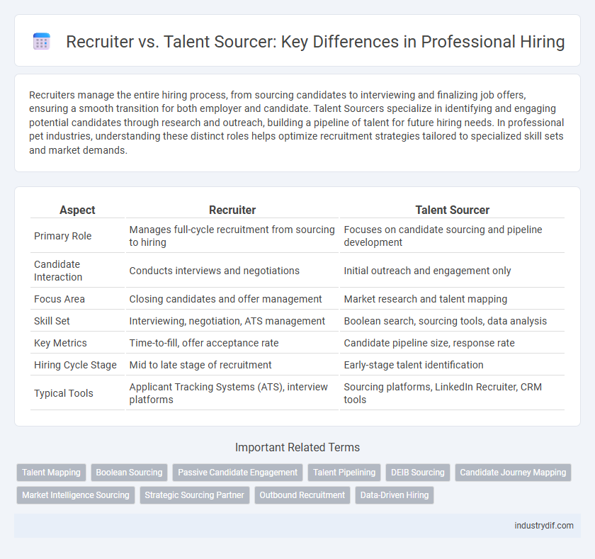This screenshot has width=595, height=559.
Task: Click 'Focuses on candidate sourcing and pipeline development' cell
Action: coord(453,236)
